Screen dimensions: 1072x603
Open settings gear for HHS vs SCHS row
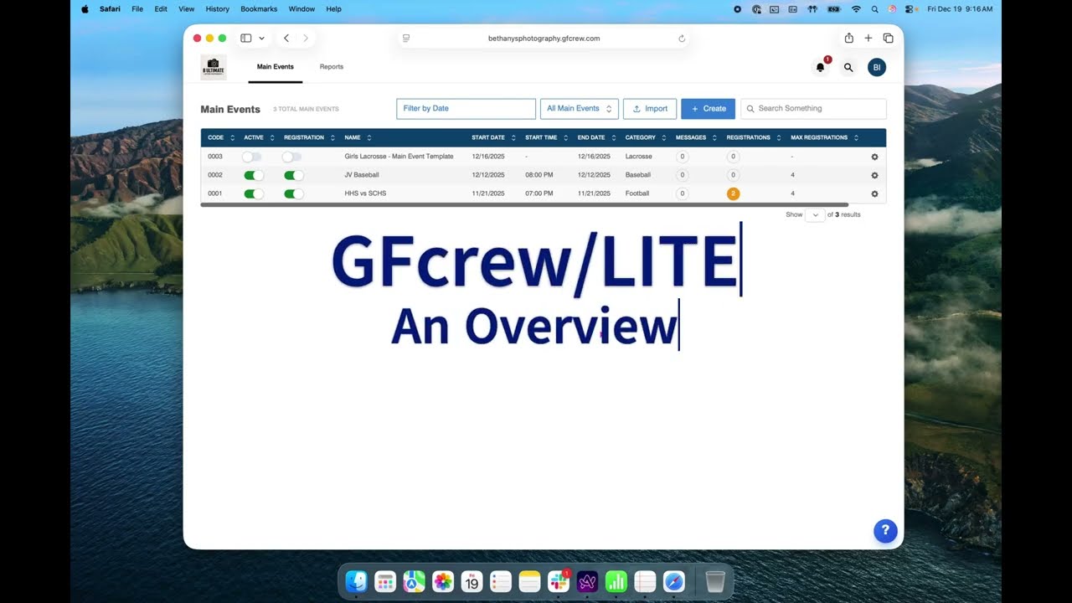[874, 193]
